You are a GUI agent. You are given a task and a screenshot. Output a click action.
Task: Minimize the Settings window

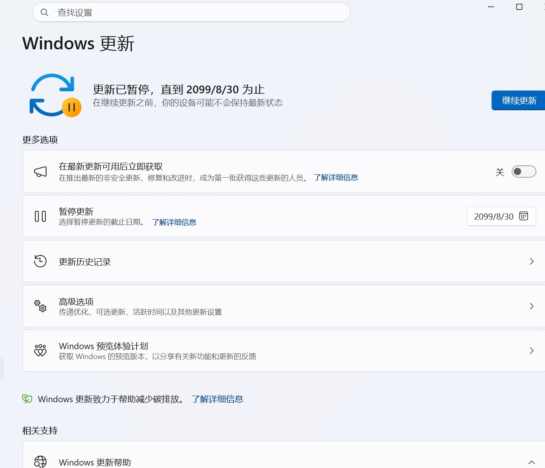click(x=491, y=7)
